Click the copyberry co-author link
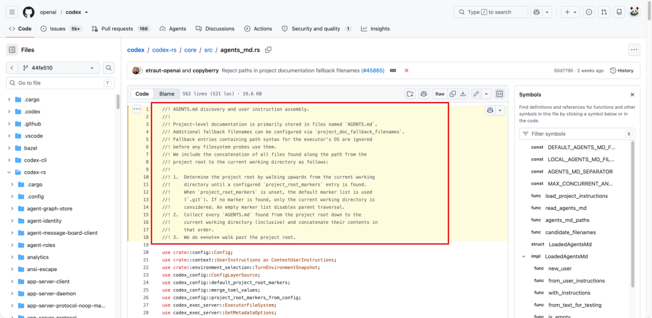This screenshot has height=318, width=652. click(206, 71)
